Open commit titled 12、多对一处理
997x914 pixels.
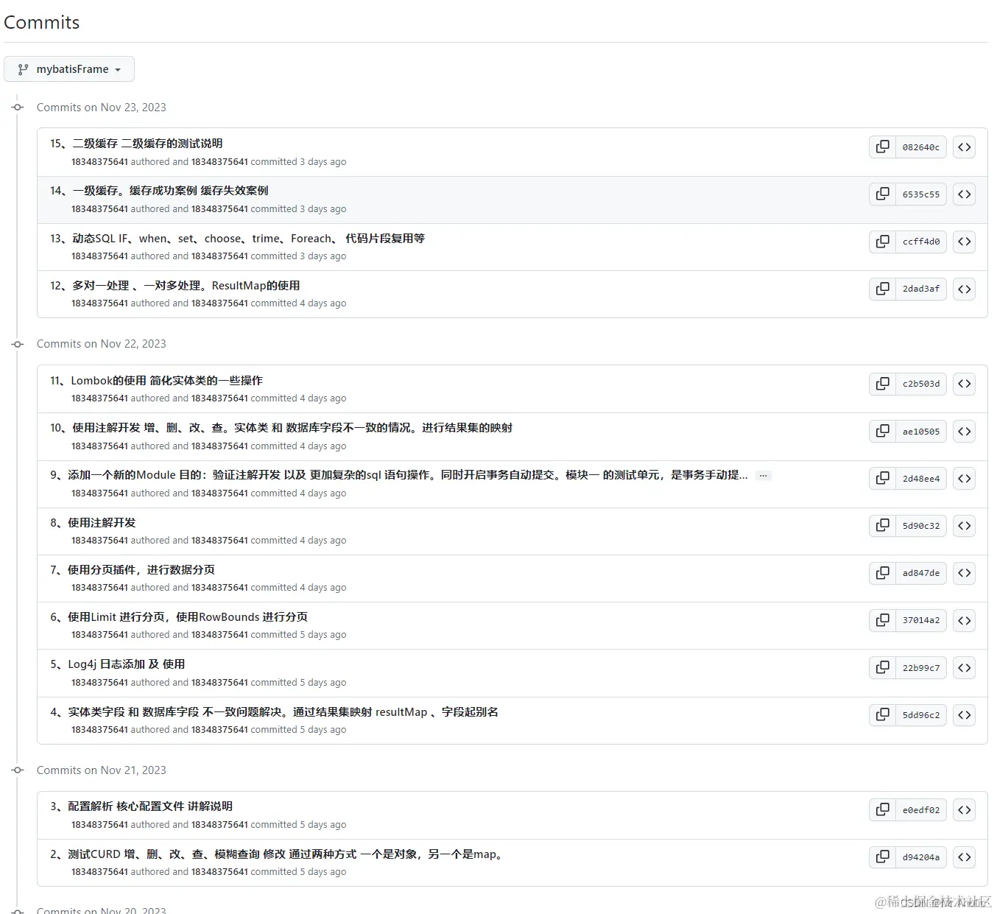point(175,286)
